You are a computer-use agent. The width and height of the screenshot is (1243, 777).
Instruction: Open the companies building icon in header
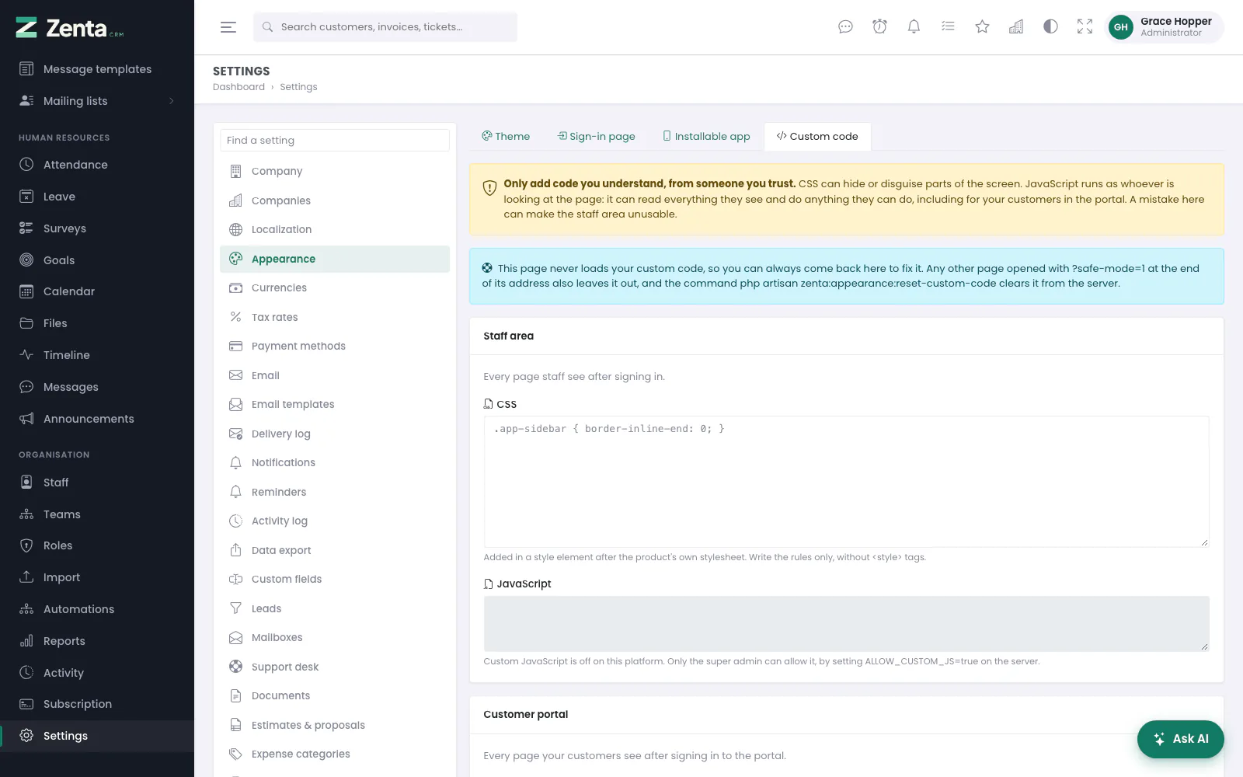click(1016, 27)
